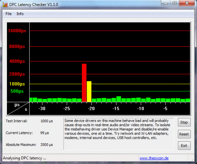This screenshot has width=197, height=164.
Task: Click the -20 time axis label
Action: tap(91, 109)
